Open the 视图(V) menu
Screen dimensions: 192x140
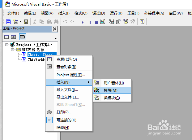(47, 13)
